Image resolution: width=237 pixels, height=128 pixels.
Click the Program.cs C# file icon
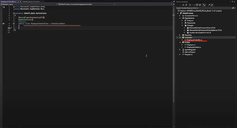click(x=183, y=54)
